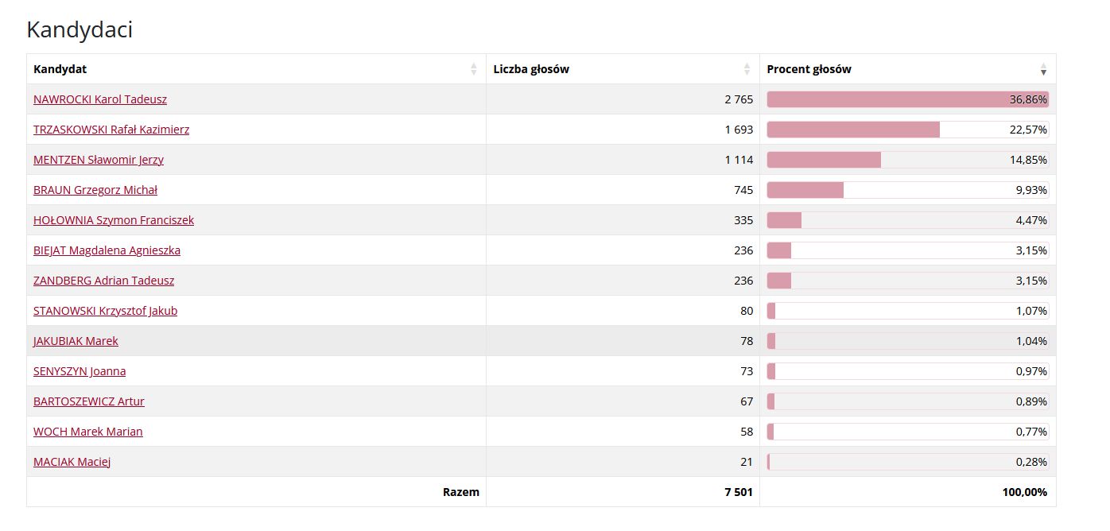Open HOŁOWNIA Szymon Franciszek details

coord(114,220)
